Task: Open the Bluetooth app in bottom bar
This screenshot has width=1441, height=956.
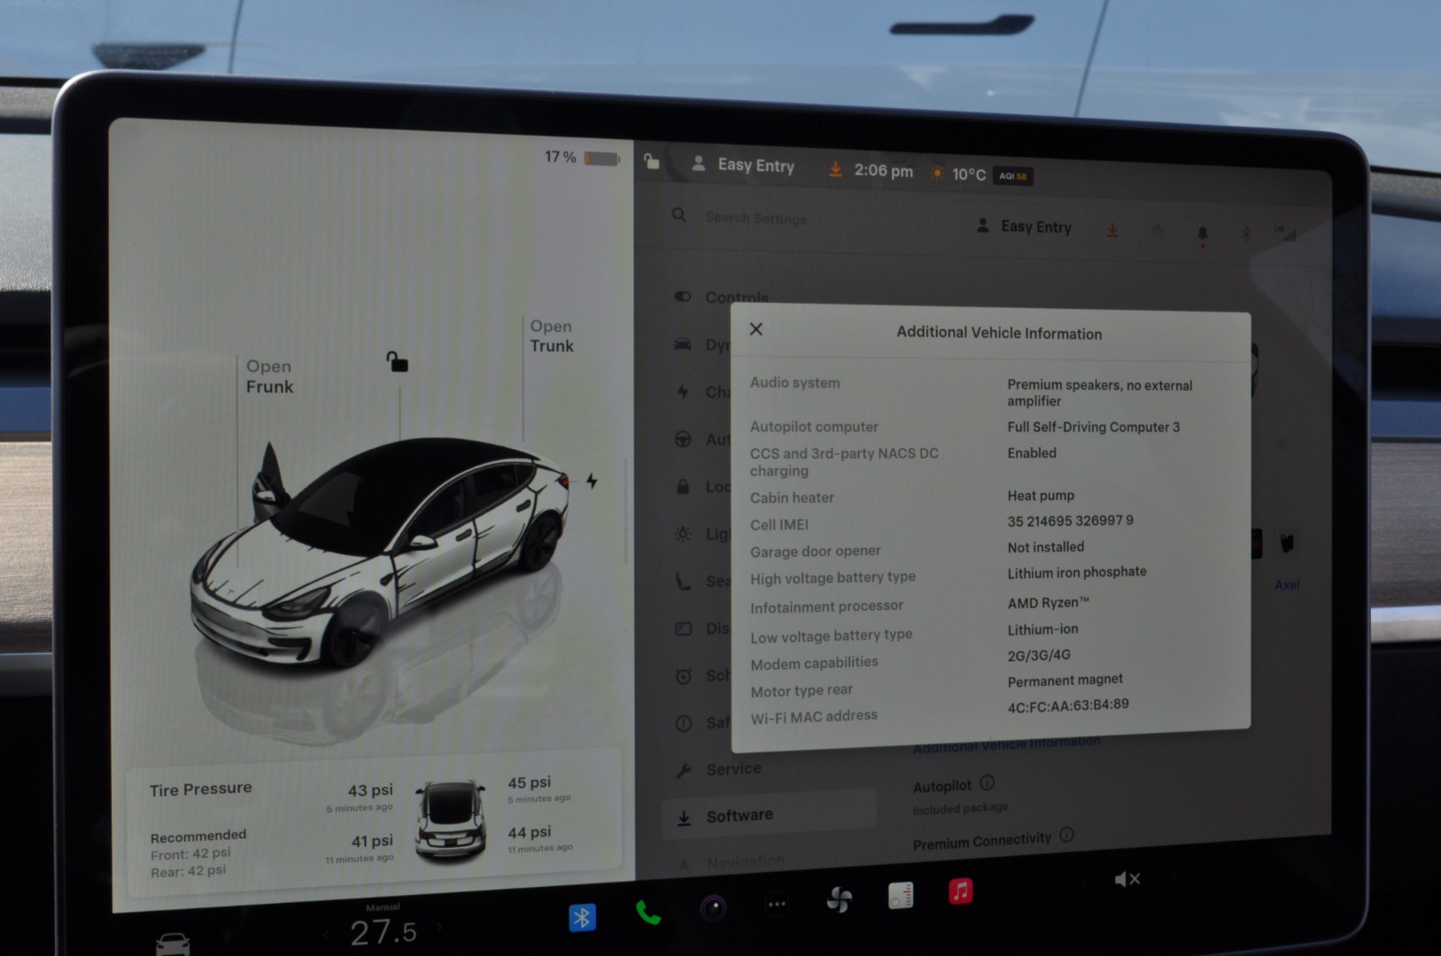Action: (582, 917)
